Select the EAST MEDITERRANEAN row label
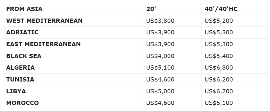The height and width of the screenshot is (111, 270). point(43,44)
